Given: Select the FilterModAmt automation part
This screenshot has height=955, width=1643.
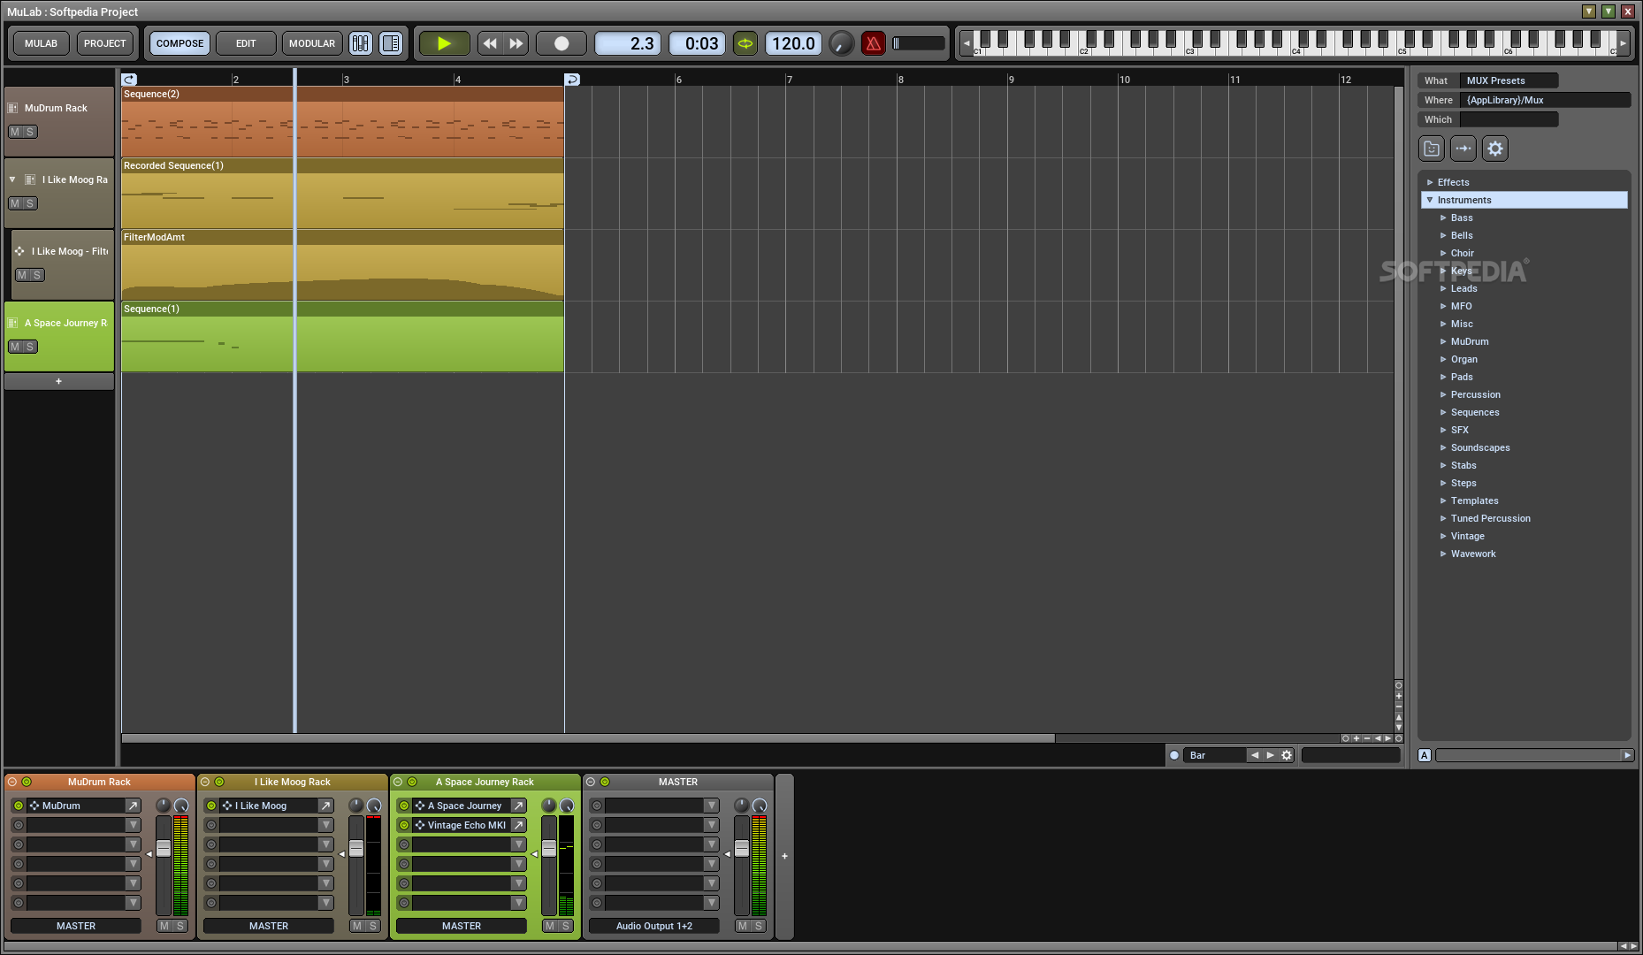Looking at the screenshot, I should click(342, 265).
